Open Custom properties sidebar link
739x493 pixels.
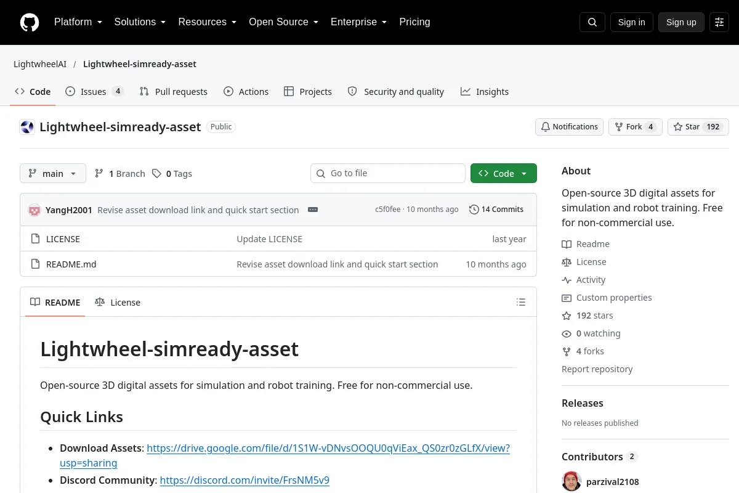pyautogui.click(x=607, y=298)
